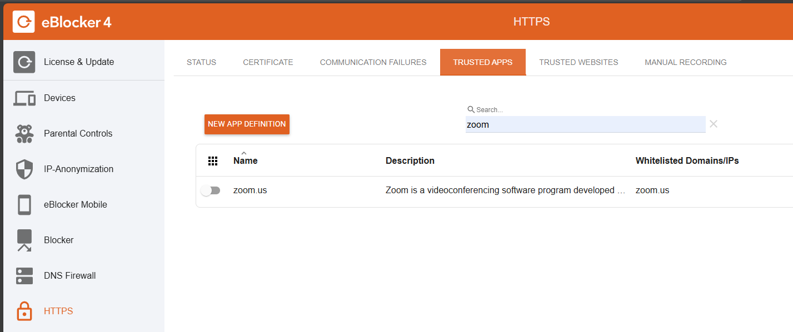The width and height of the screenshot is (793, 332).
Task: Enable the zoom.us trusted app toggle
Action: pos(211,190)
